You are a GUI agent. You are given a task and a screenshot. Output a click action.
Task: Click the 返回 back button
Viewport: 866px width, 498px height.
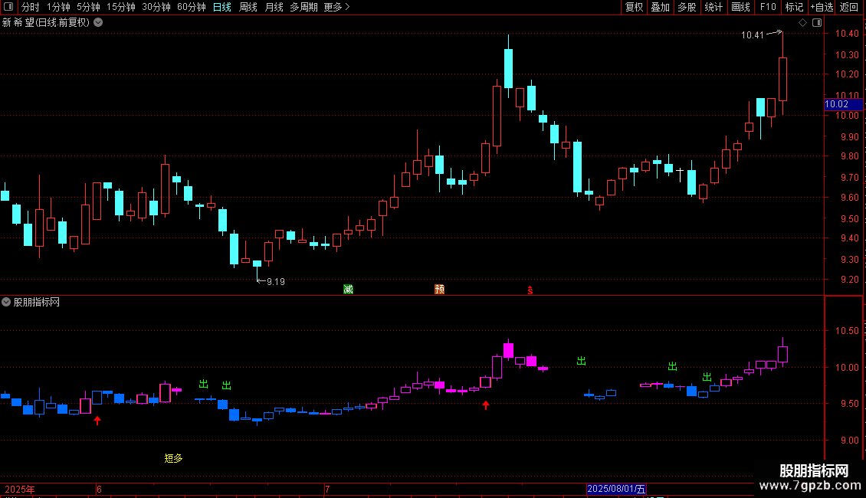pos(849,7)
